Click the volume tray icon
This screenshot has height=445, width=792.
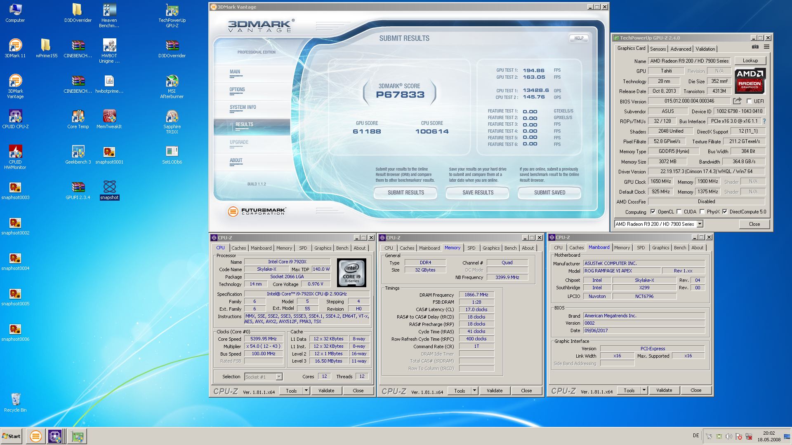click(x=728, y=436)
